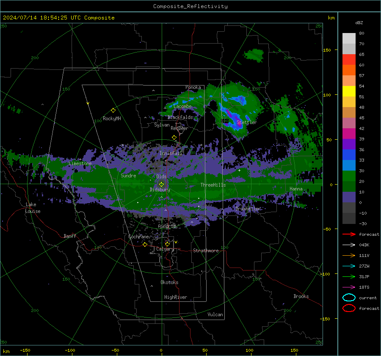Screen dimensions: 381x356
Task: Pick the bright orange swatch below 60 dBZ
Action: pos(349,70)
